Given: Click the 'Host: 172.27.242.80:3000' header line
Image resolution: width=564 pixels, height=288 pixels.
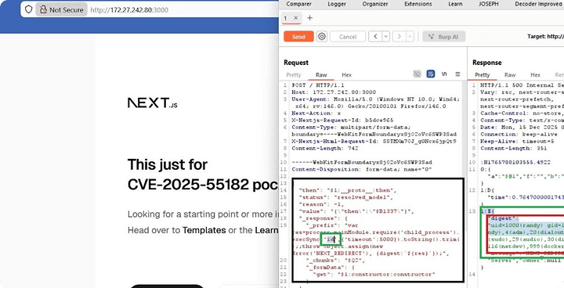Looking at the screenshot, I should coord(334,92).
